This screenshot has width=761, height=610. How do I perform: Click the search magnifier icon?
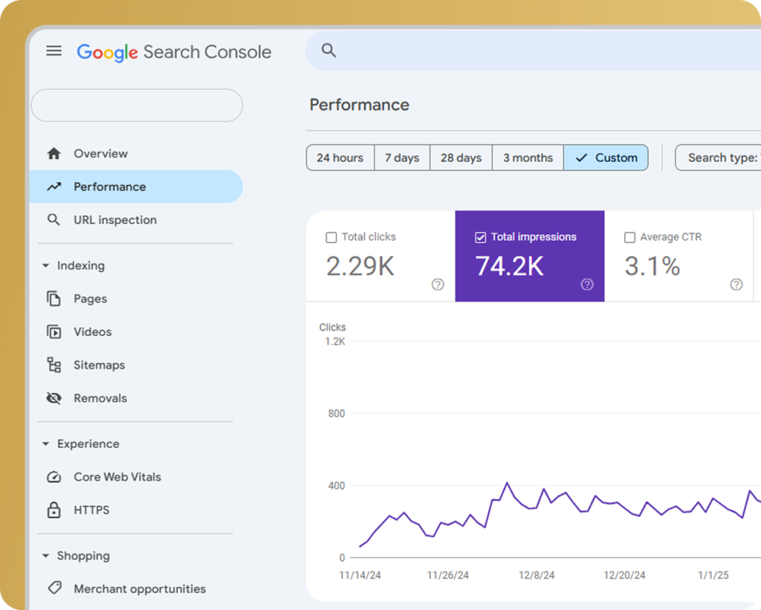[x=328, y=51]
